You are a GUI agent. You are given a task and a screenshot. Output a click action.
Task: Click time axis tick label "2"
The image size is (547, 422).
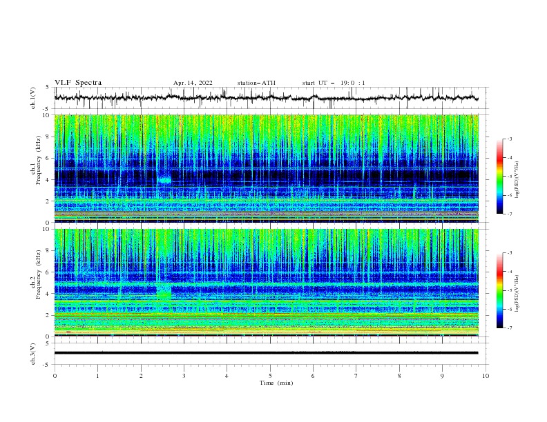point(141,376)
